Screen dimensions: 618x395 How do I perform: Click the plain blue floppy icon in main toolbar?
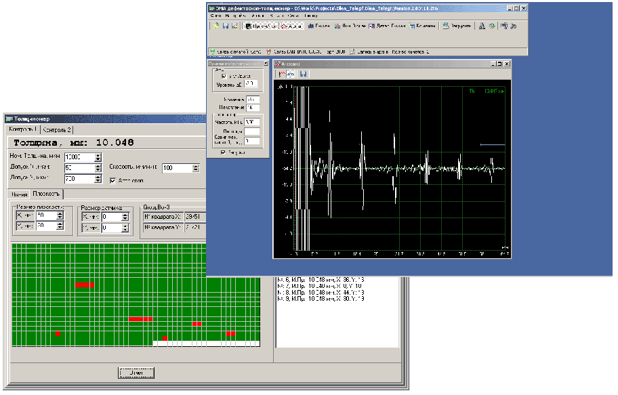pyautogui.click(x=226, y=26)
